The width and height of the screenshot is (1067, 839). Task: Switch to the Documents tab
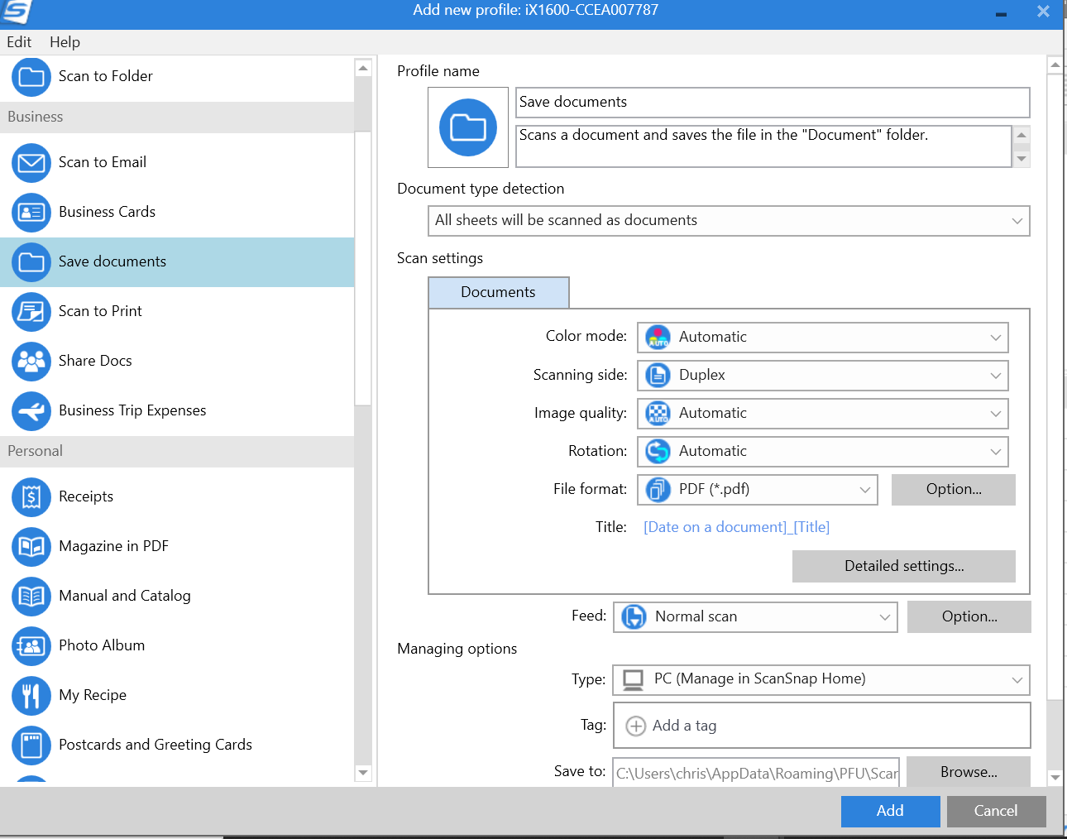point(499,292)
